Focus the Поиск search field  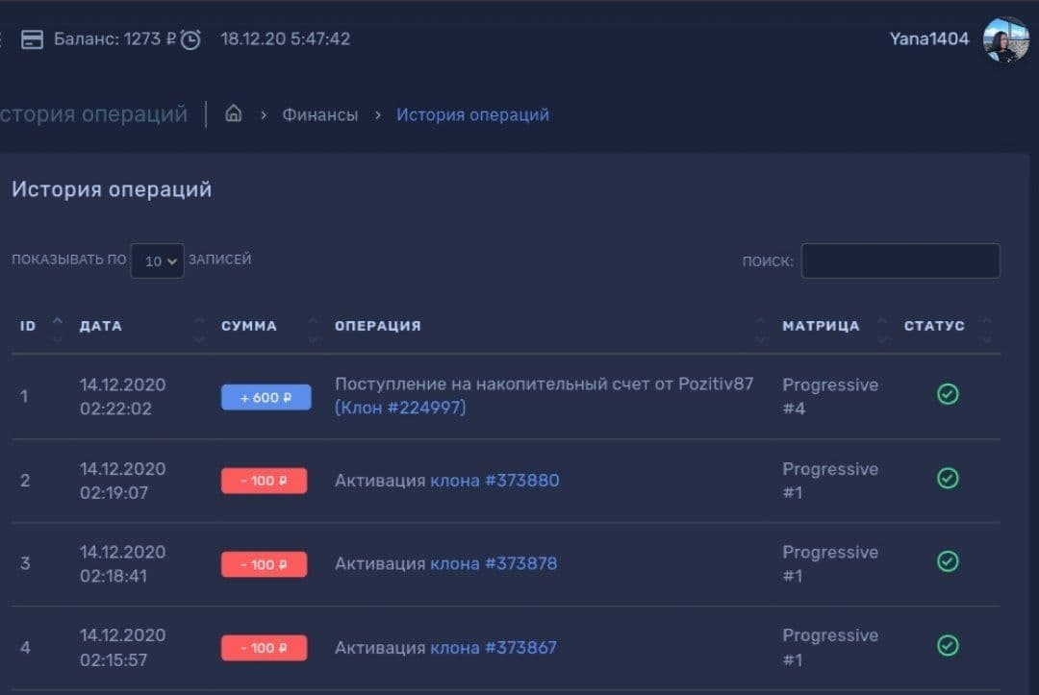(x=900, y=261)
